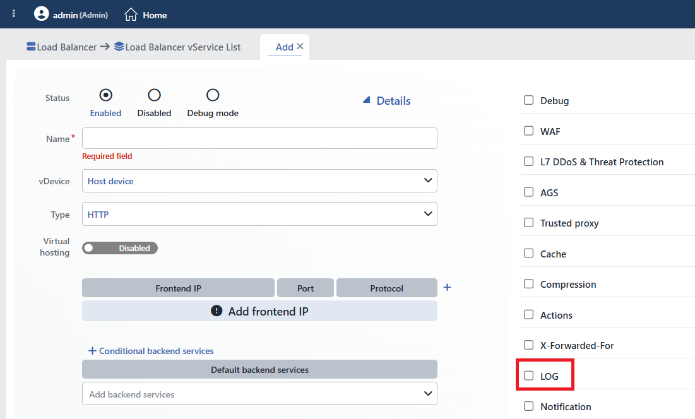The width and height of the screenshot is (695, 419).
Task: Check the Notification checkbox
Action: click(x=529, y=406)
